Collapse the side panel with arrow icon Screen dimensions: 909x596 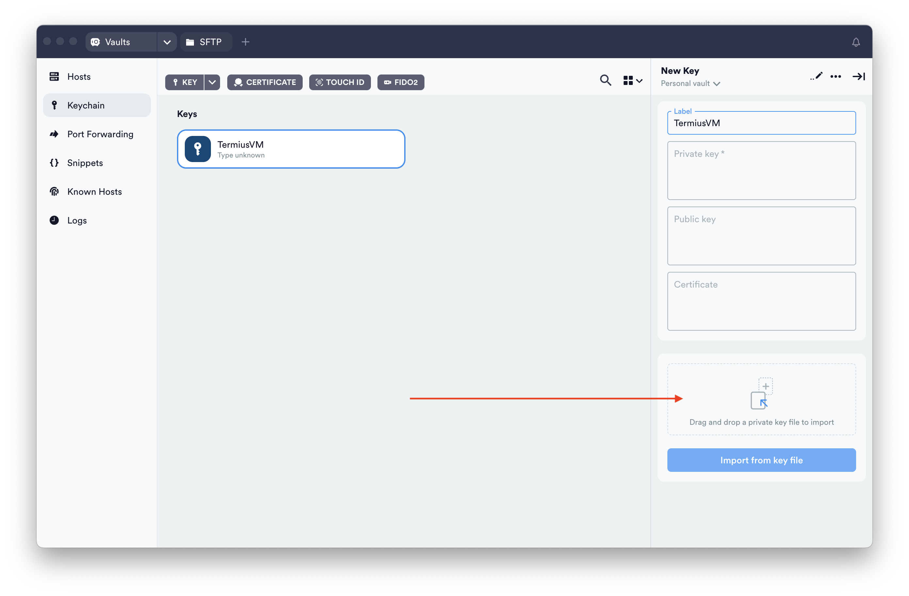pyautogui.click(x=859, y=76)
